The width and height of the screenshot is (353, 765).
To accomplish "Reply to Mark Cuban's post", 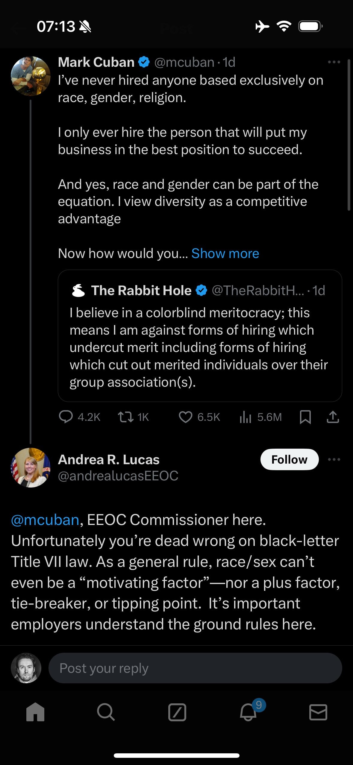I will [66, 417].
